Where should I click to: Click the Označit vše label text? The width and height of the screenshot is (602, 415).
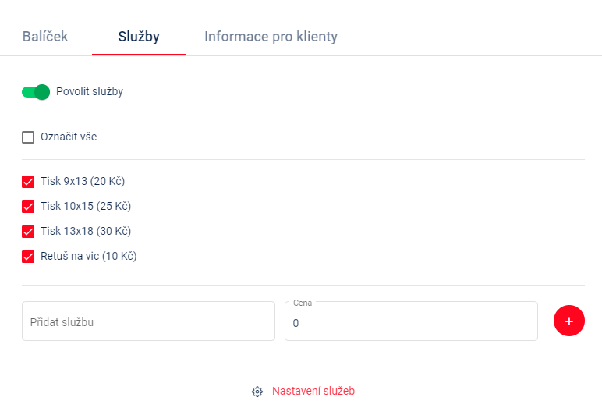point(69,137)
